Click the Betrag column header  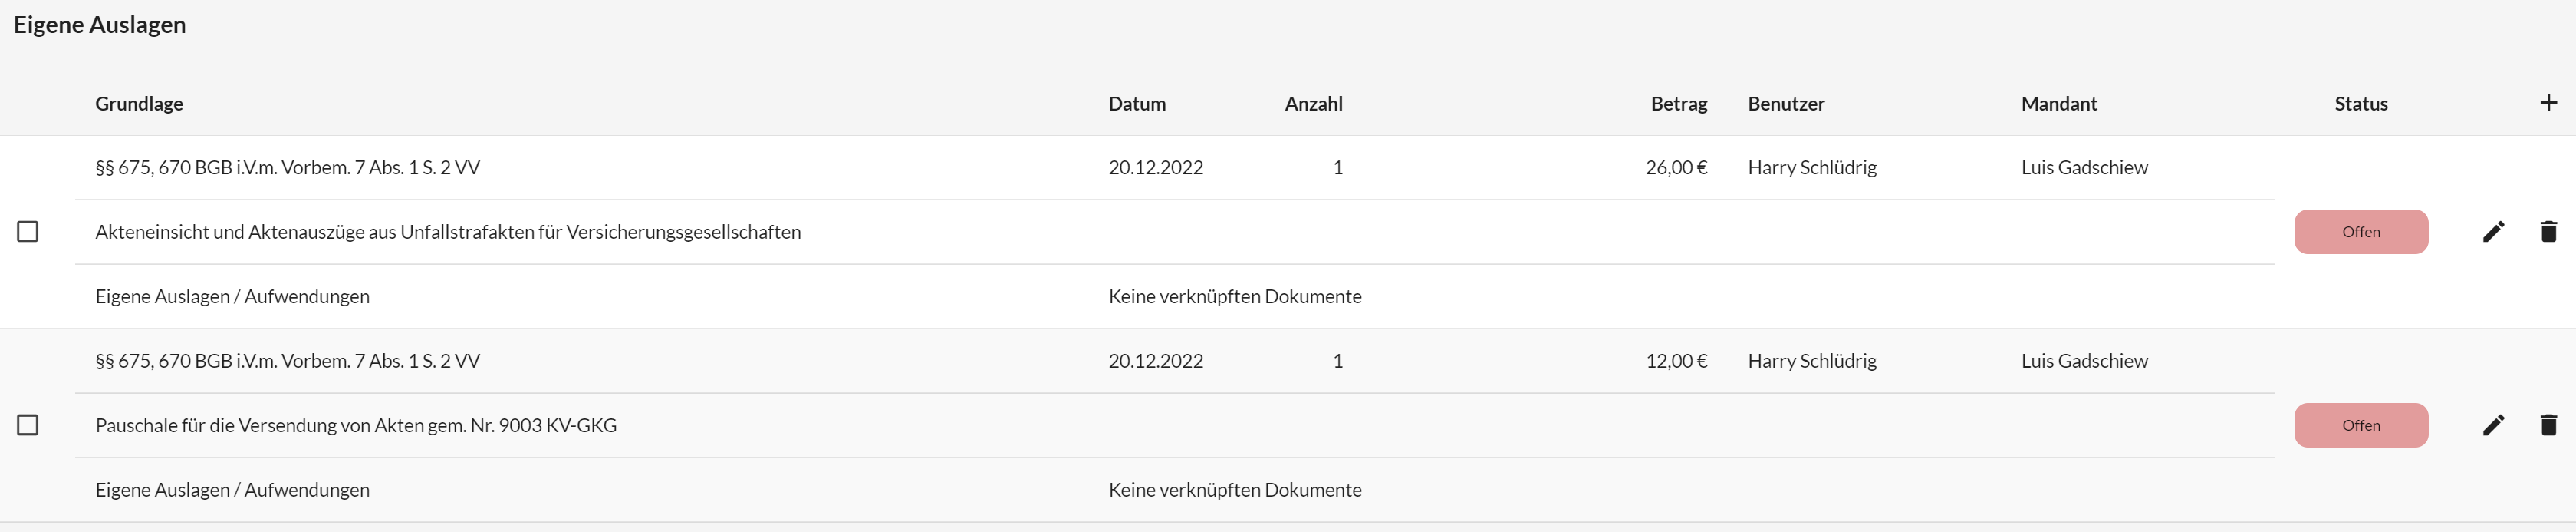[x=1678, y=103]
